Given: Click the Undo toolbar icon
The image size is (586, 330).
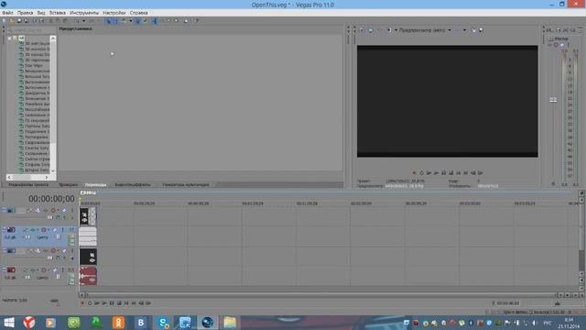Looking at the screenshot, I should click(x=77, y=21).
